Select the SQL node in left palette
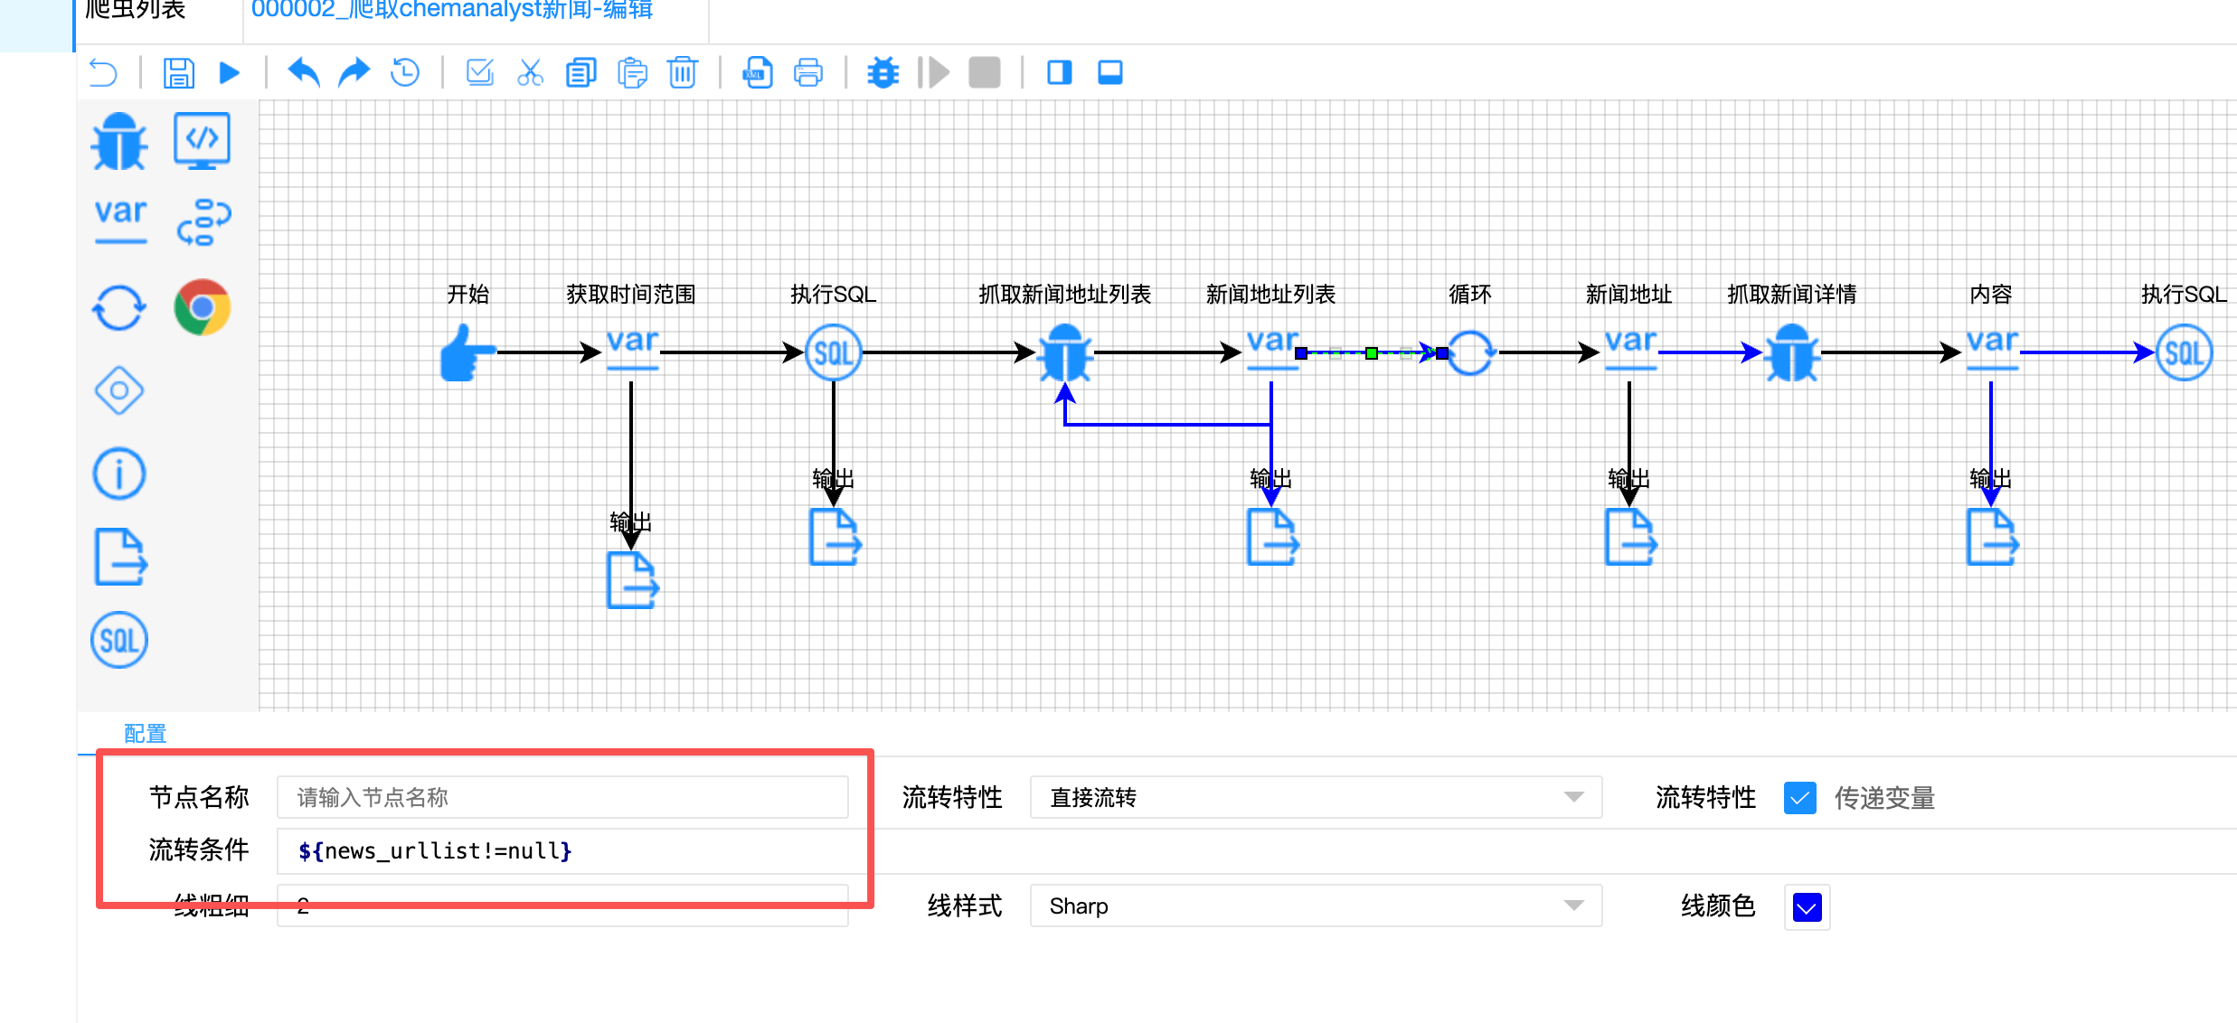This screenshot has width=2237, height=1023. pyautogui.click(x=118, y=641)
